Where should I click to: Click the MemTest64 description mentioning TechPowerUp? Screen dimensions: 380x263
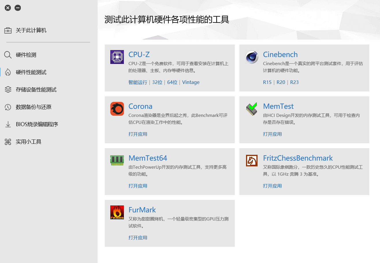click(x=178, y=171)
